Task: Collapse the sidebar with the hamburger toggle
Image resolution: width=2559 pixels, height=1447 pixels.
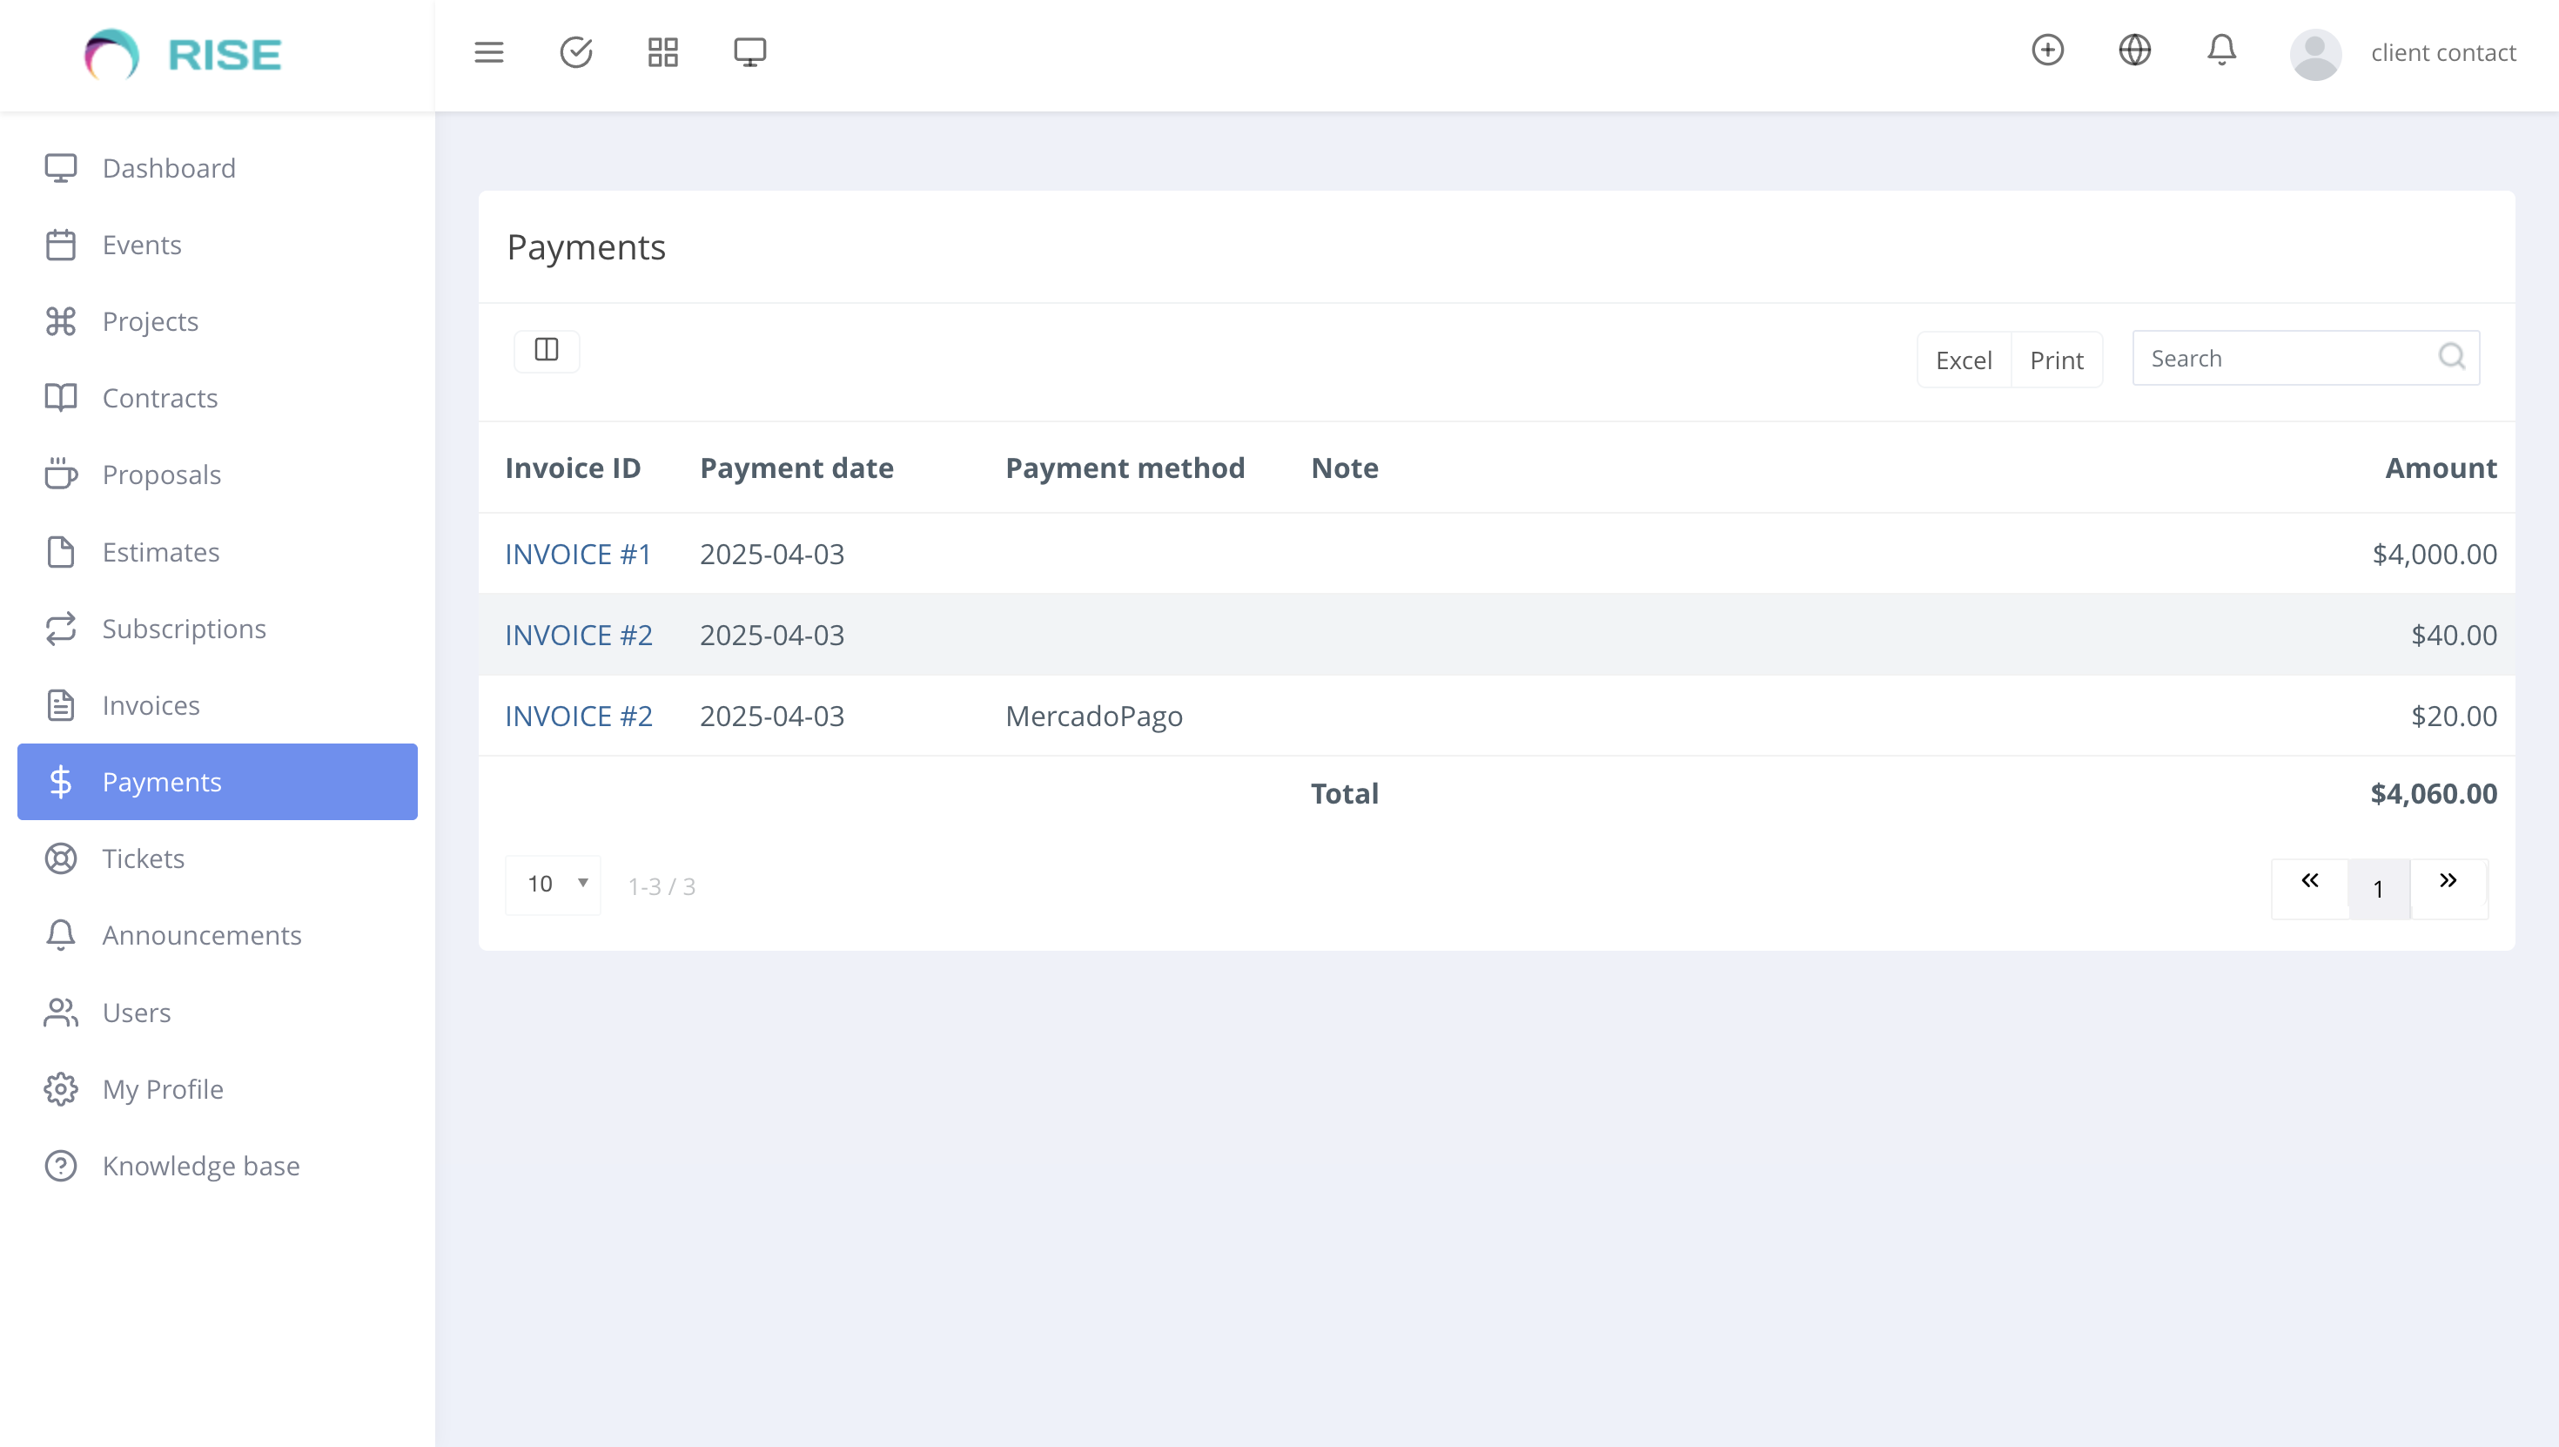Action: point(489,51)
